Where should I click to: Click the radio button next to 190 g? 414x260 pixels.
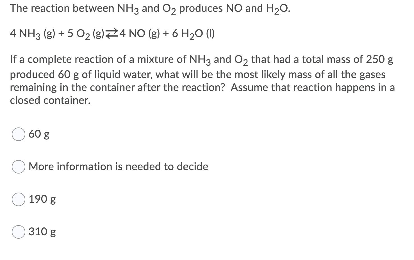(x=18, y=199)
